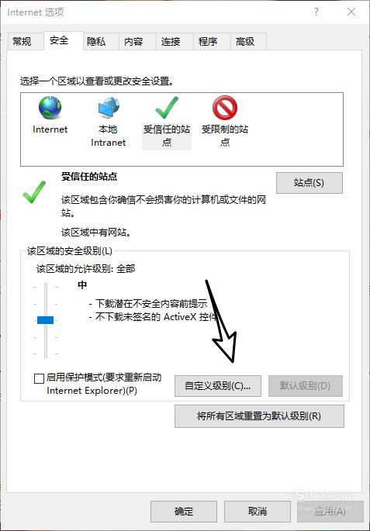Open 自定义级别(C)... custom level settings
This screenshot has height=531, width=370.
(218, 386)
